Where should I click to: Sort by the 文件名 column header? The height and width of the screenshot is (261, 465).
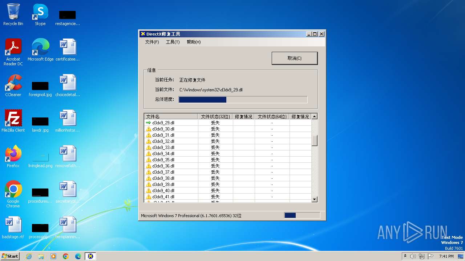click(x=171, y=117)
